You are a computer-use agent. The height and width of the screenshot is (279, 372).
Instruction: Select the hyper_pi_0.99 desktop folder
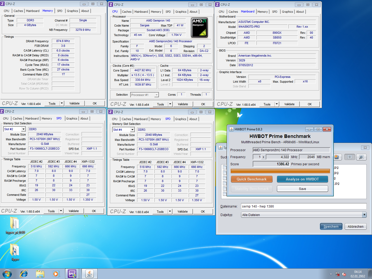pyautogui.click(x=15, y=225)
